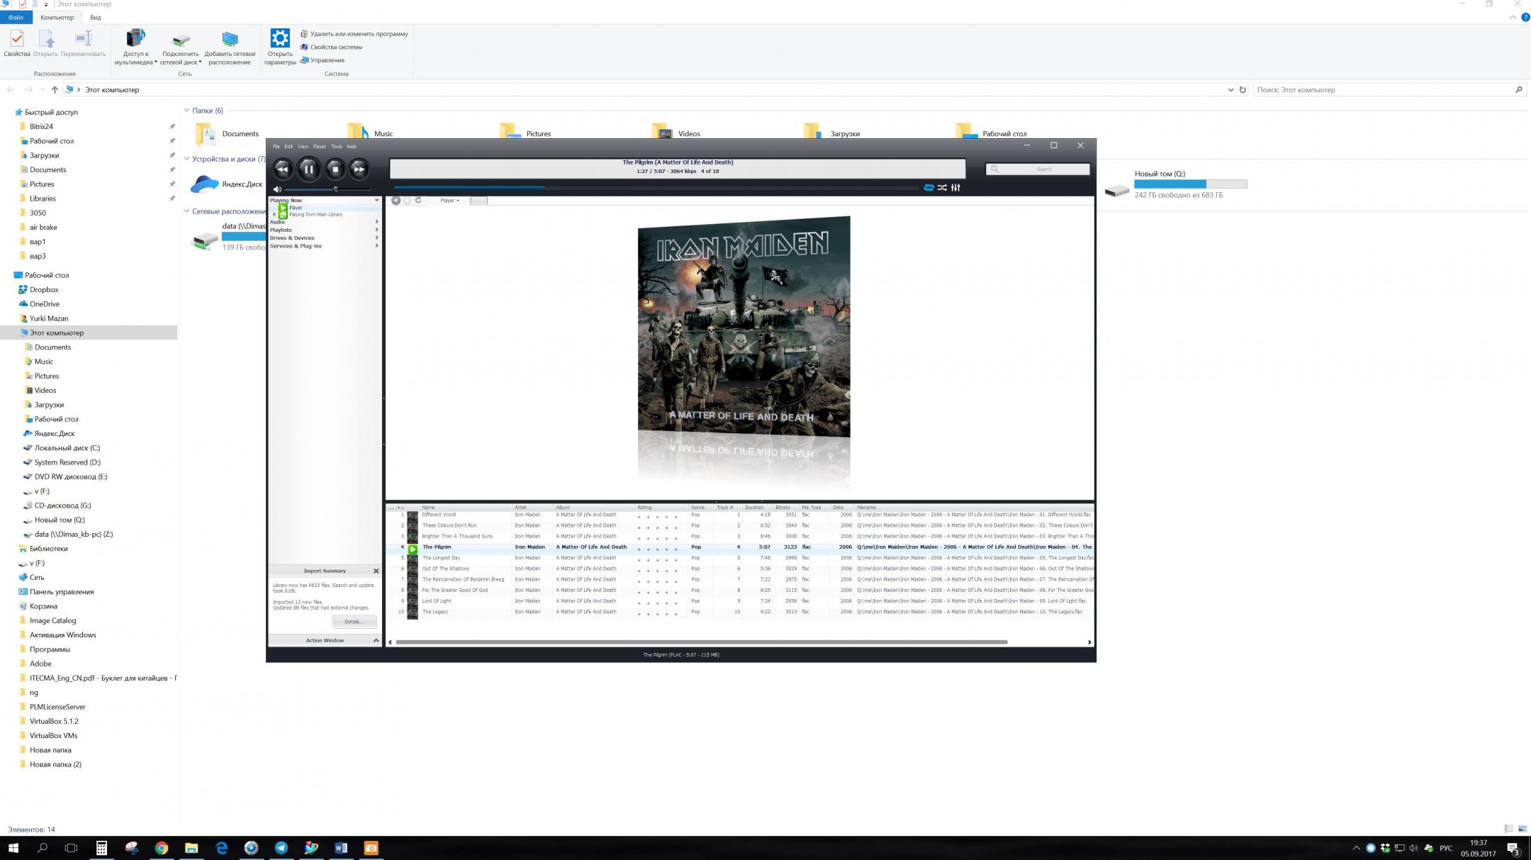Viewport: 1531px width, 860px height.
Task: Open Telegram from the taskbar
Action: point(281,848)
